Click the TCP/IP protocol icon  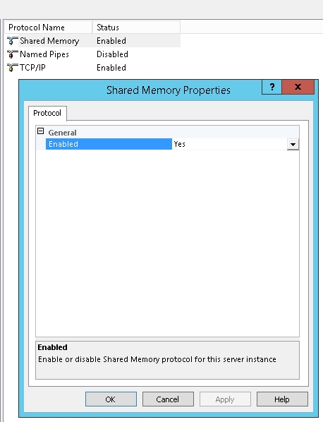tap(12, 68)
